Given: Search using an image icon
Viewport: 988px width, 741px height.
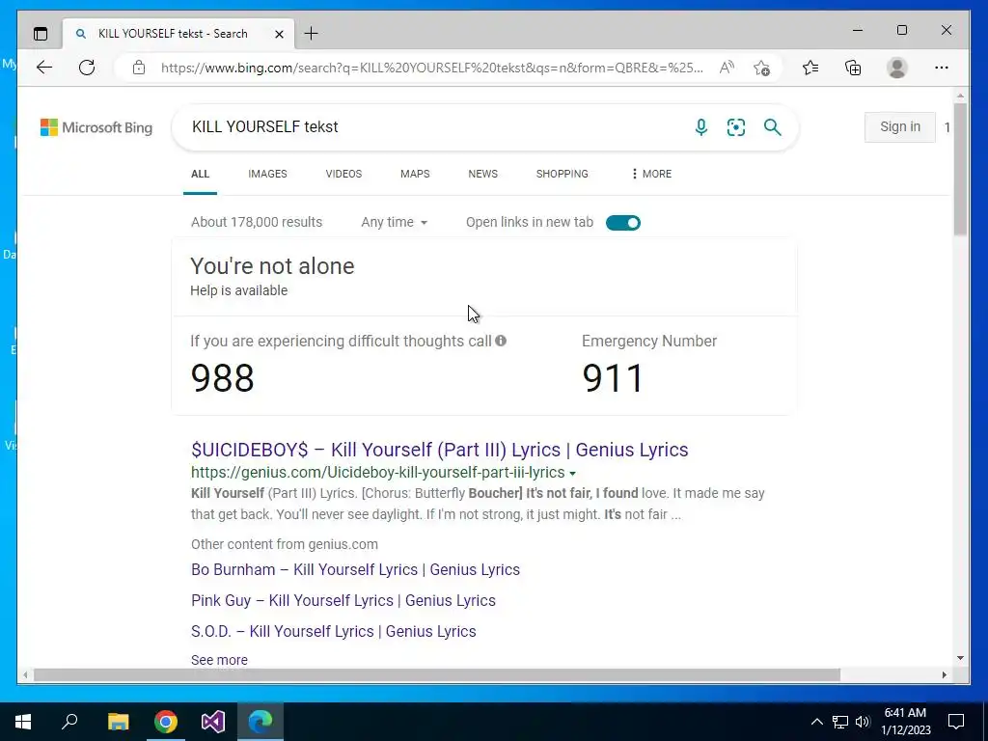Looking at the screenshot, I should 736,127.
